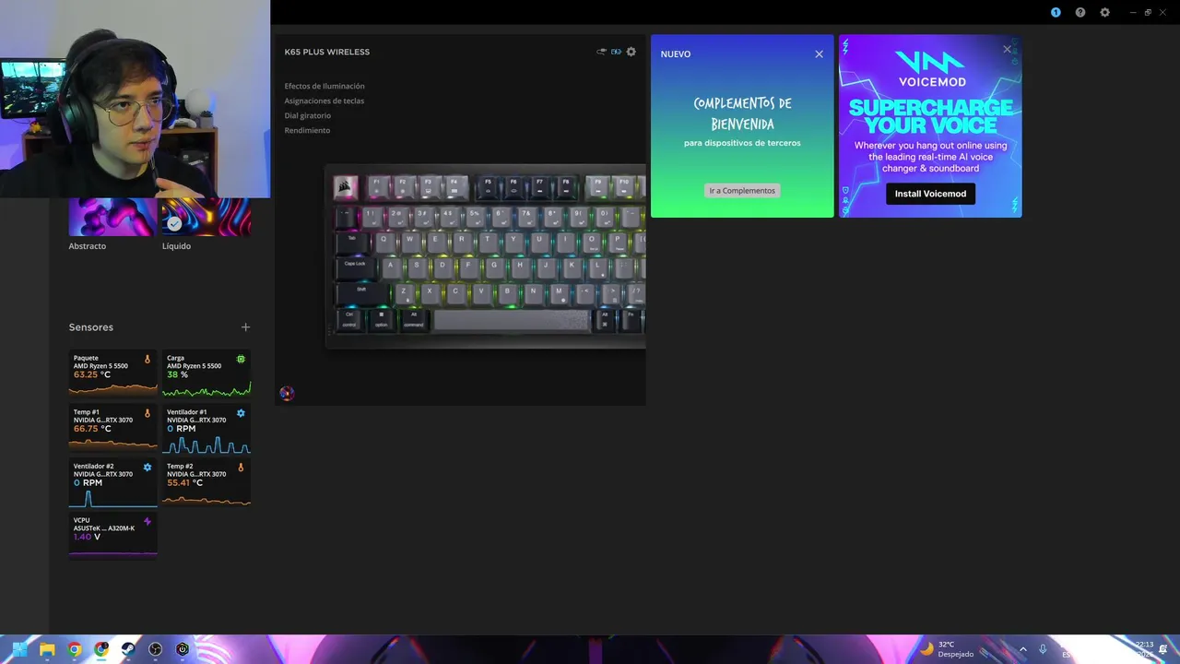Open Carga AMD Ryzen 5 5500 sensor card

206,373
